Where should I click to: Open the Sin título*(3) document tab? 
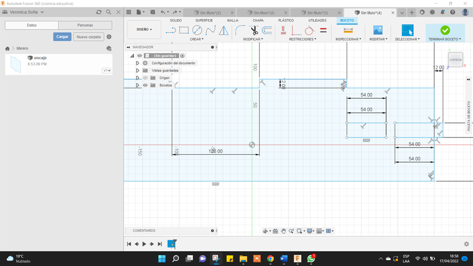(317, 13)
